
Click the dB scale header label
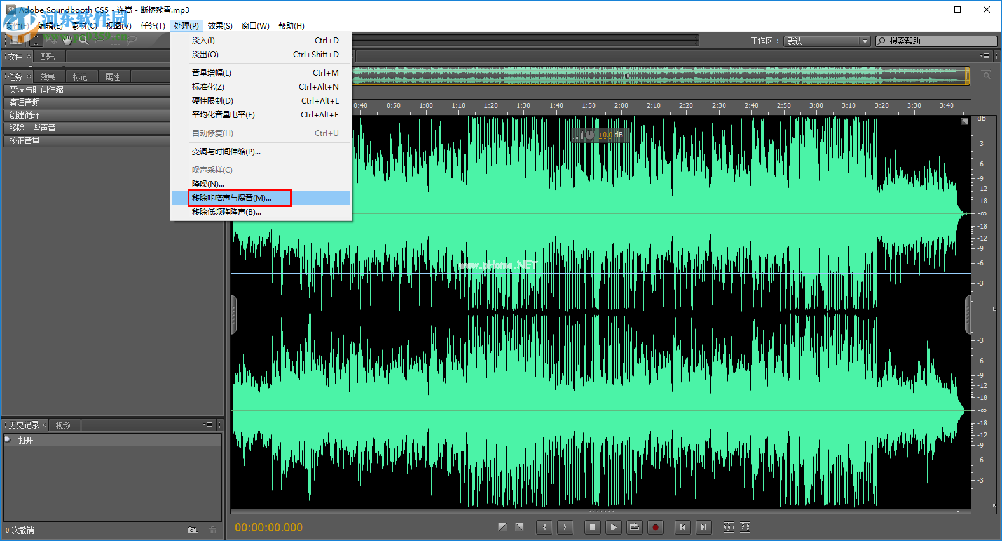[x=982, y=119]
